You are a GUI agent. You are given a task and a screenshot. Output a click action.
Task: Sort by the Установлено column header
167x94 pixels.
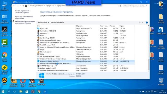[104, 26]
